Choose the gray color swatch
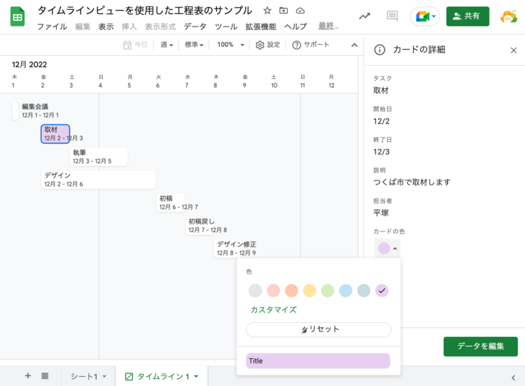This screenshot has height=386, width=525. (255, 290)
